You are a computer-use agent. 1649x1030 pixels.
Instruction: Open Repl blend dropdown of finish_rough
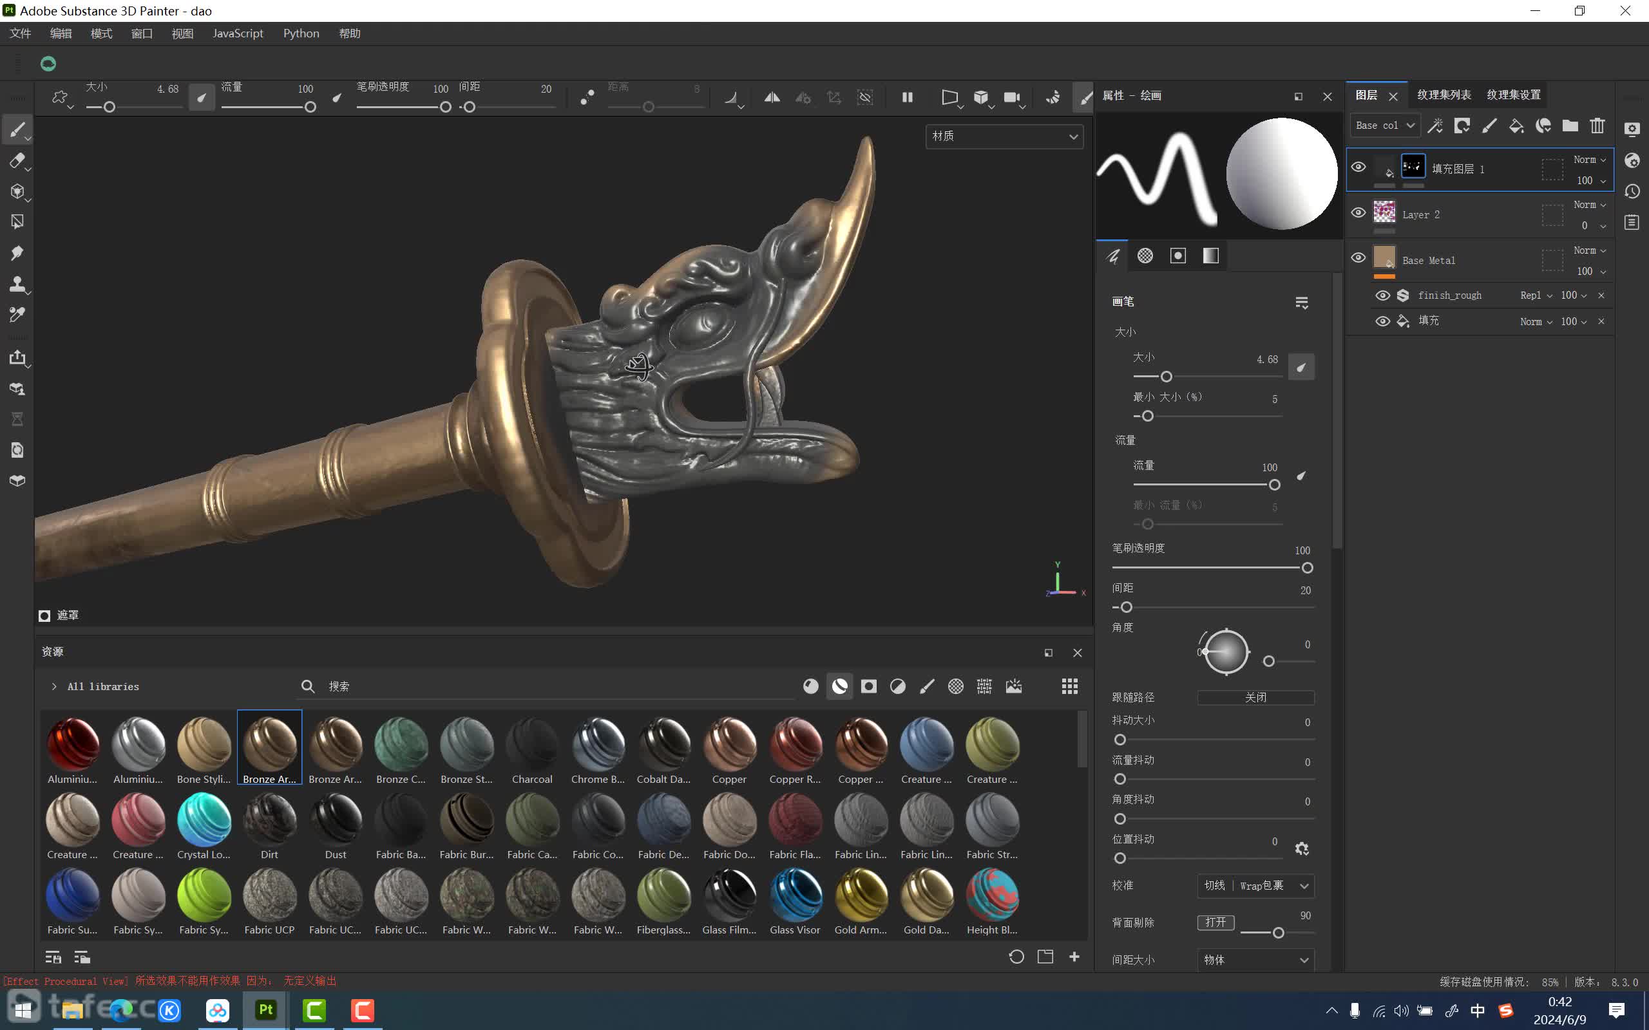point(1536,295)
